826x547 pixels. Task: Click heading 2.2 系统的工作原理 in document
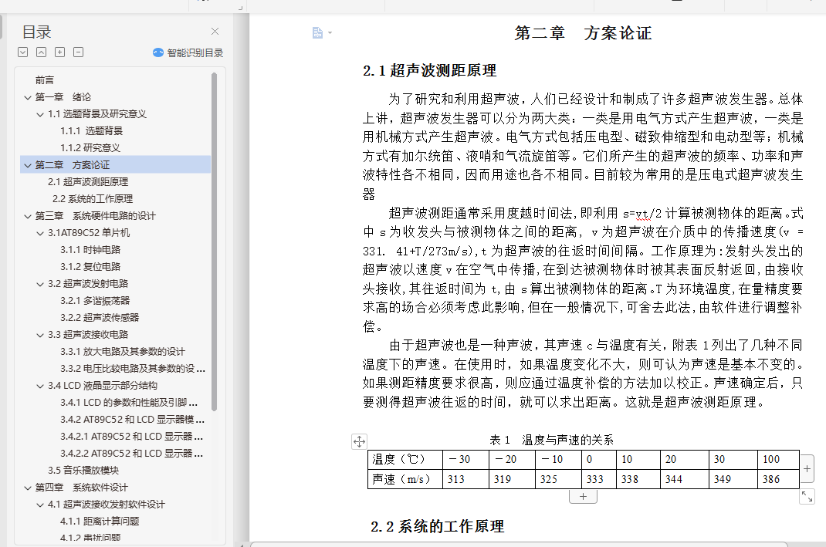click(x=437, y=526)
